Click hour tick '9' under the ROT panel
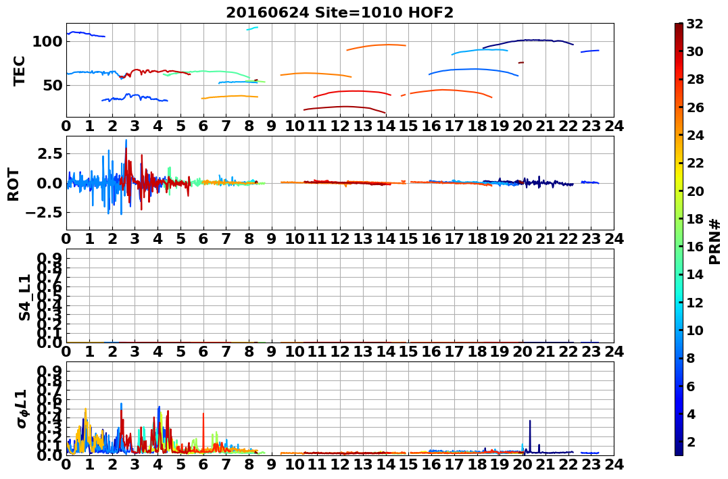 tap(272, 238)
